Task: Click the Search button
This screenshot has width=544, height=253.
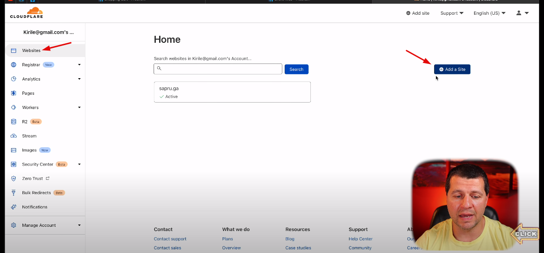Action: [x=296, y=69]
